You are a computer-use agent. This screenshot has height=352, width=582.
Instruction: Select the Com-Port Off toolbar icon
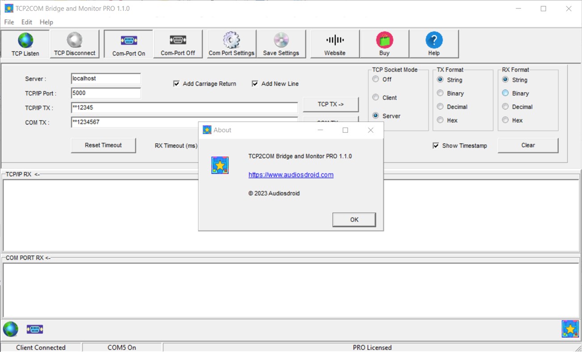click(177, 40)
